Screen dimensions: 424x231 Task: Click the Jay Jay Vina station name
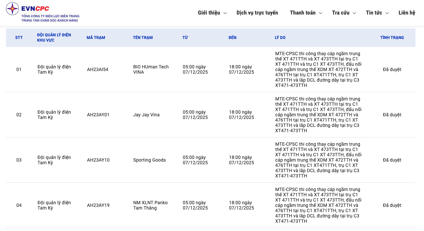point(146,115)
